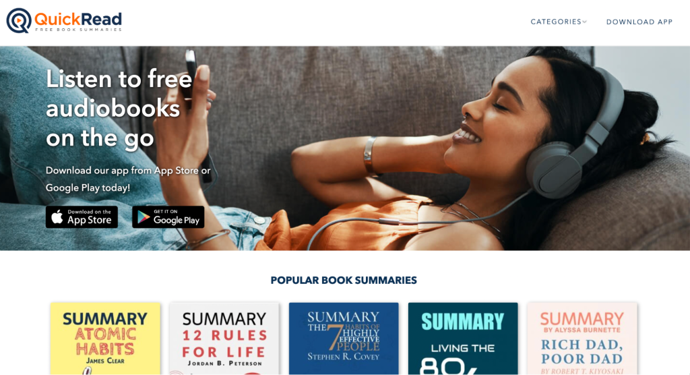Expand the Categories chevron arrow
Screen dimensions: 690x375
[x=584, y=22]
